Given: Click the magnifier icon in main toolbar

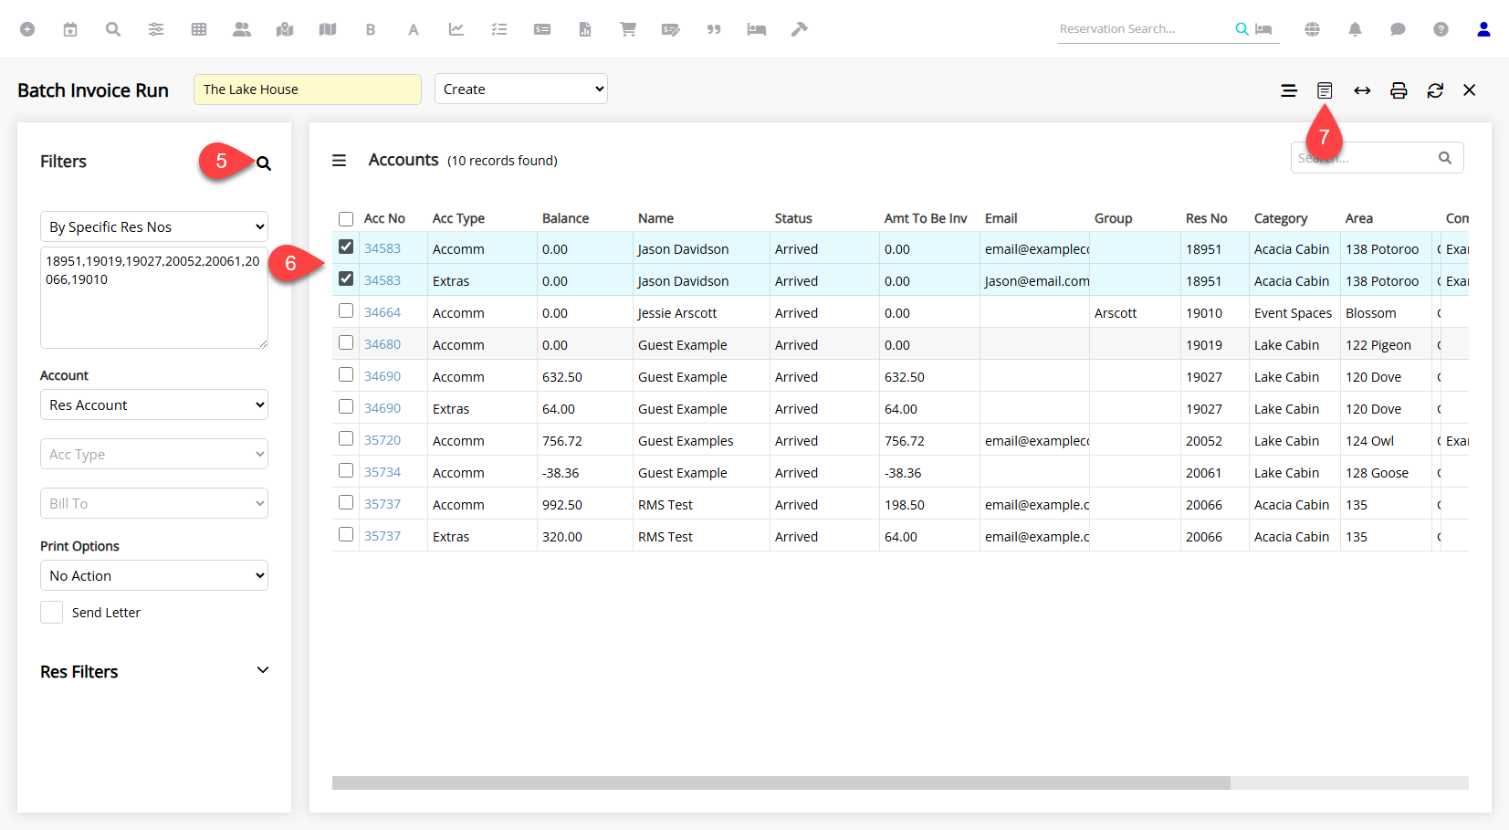Looking at the screenshot, I should (x=113, y=29).
